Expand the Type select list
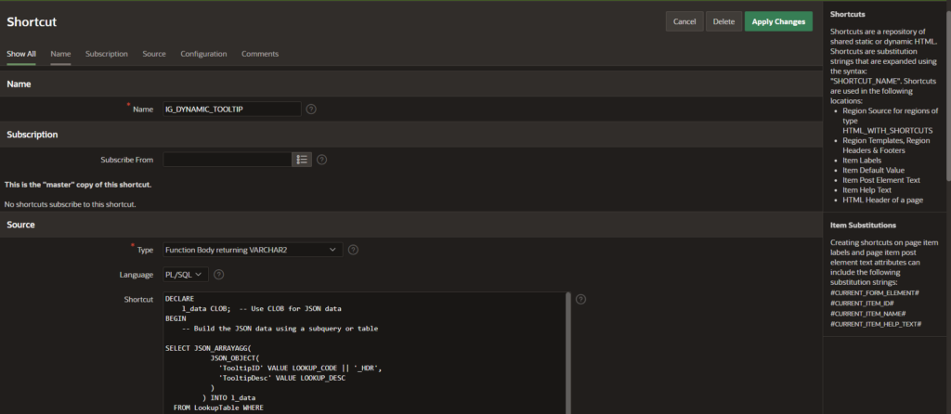 (x=252, y=250)
